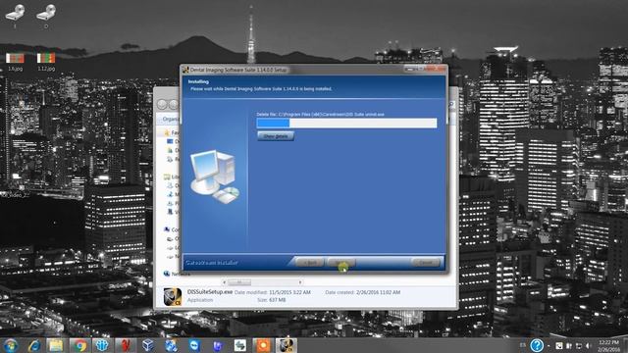Click the DISSuiteSetup.exe file name text
This screenshot has width=628, height=353.
[x=210, y=292]
